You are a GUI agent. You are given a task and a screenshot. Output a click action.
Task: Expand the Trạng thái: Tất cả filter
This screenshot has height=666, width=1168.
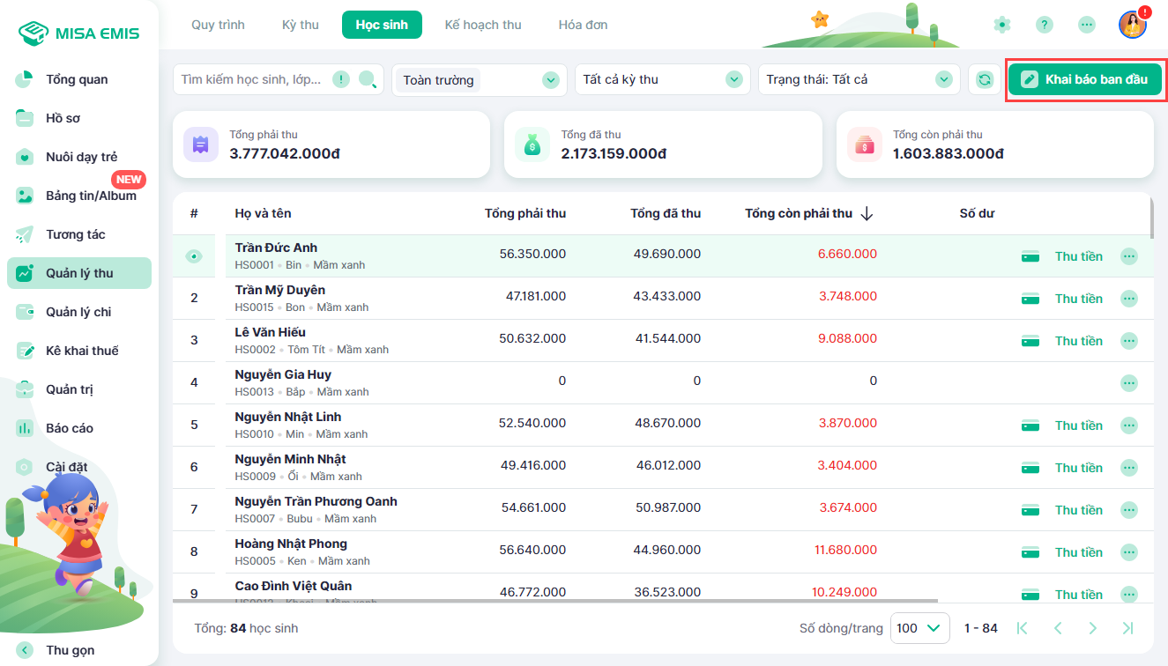(944, 80)
